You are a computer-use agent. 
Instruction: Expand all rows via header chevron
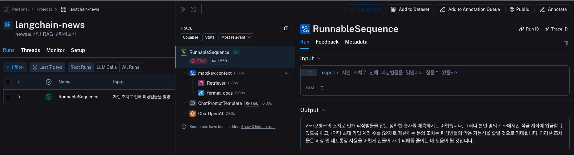19,82
